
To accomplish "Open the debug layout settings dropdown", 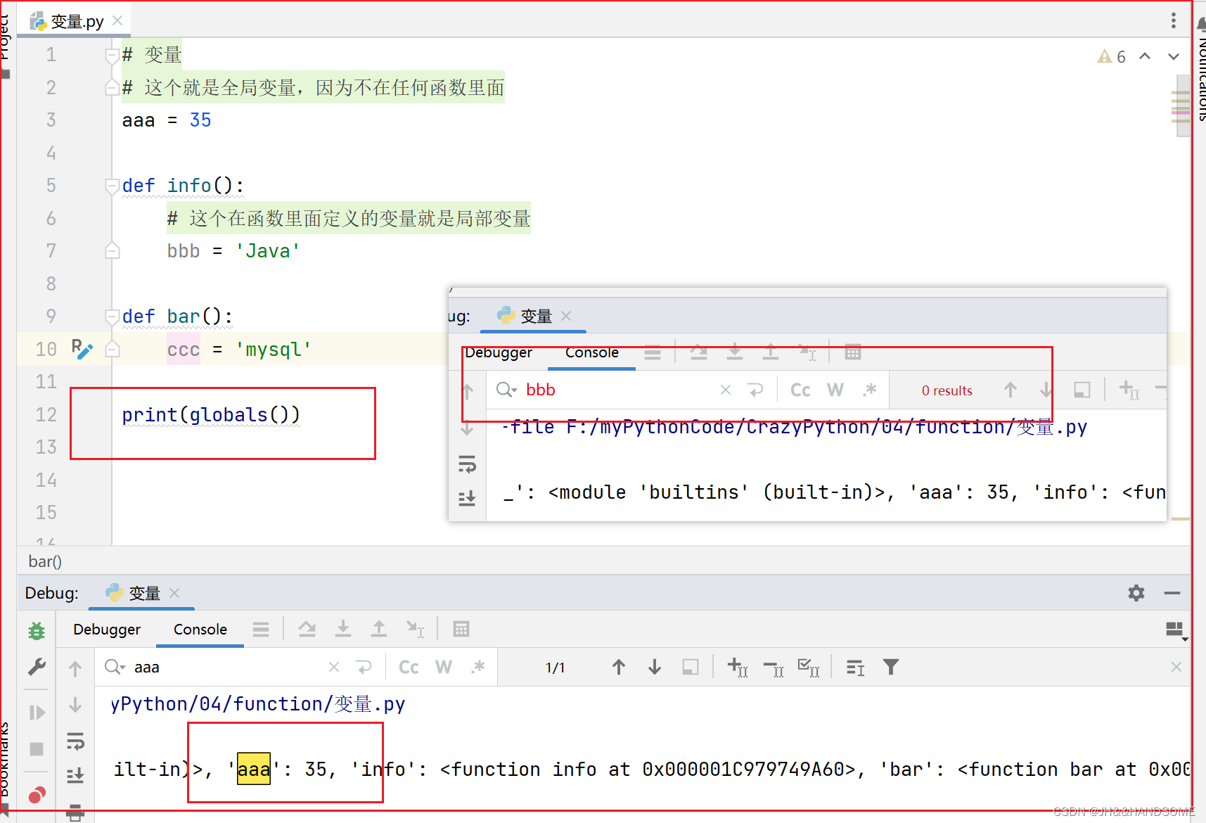I will [x=1176, y=631].
